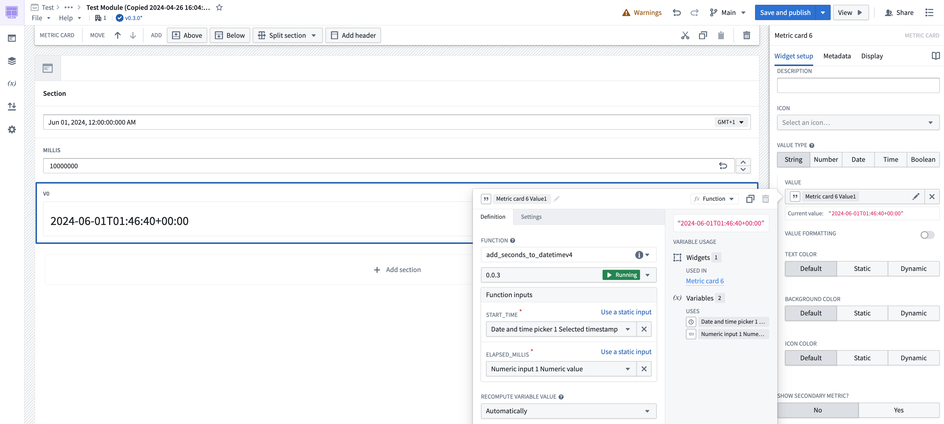Set background color to Static

pyautogui.click(x=862, y=313)
